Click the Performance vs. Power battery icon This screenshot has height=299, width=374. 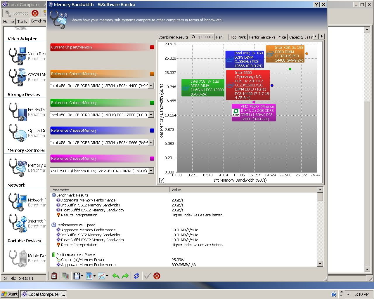(x=54, y=255)
